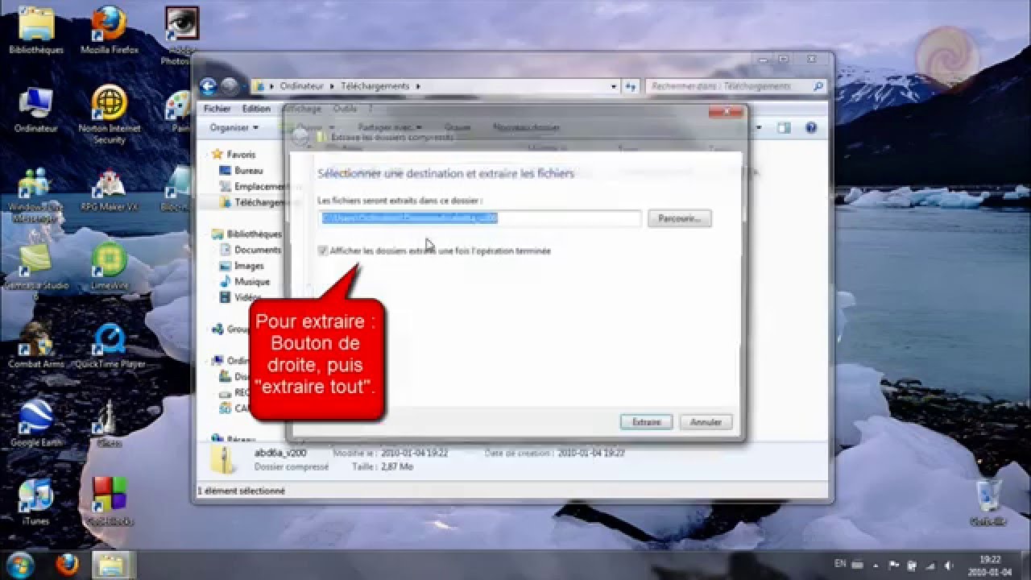
Task: Launch iTunes desktop shortcut
Action: (x=36, y=502)
